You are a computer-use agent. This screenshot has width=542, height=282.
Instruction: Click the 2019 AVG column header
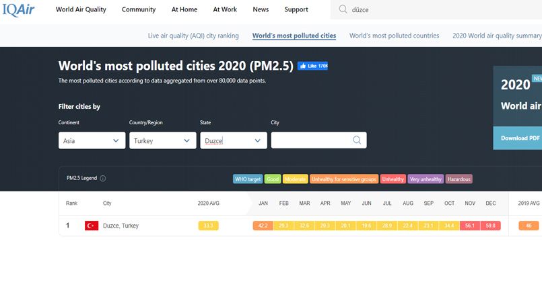529,203
